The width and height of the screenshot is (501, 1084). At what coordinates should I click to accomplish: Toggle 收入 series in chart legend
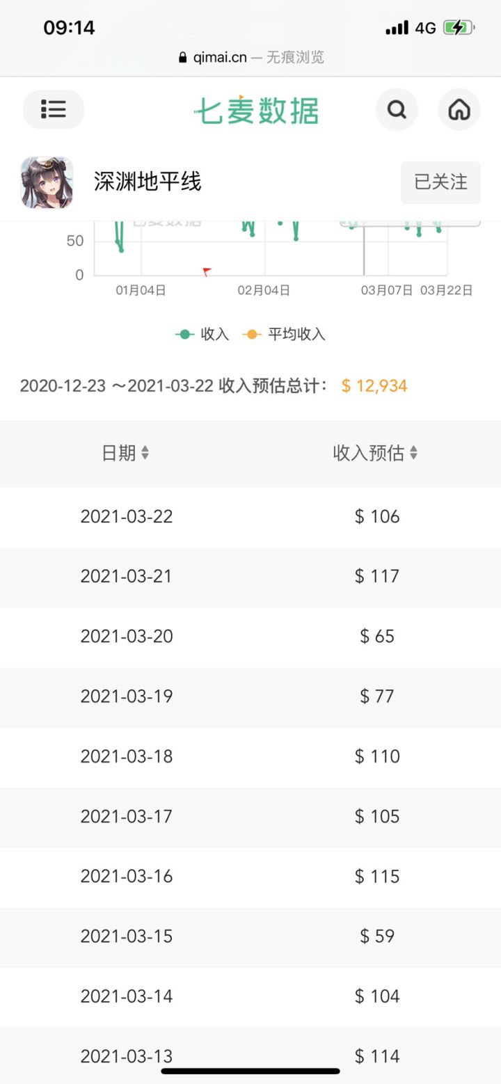click(x=202, y=334)
